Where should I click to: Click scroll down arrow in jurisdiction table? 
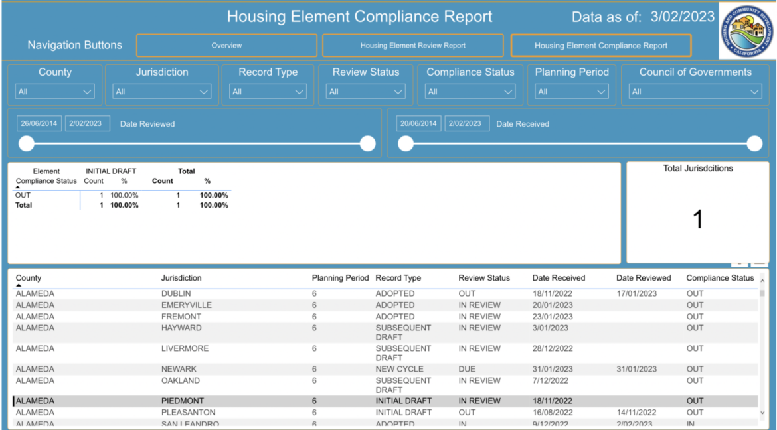click(x=762, y=413)
